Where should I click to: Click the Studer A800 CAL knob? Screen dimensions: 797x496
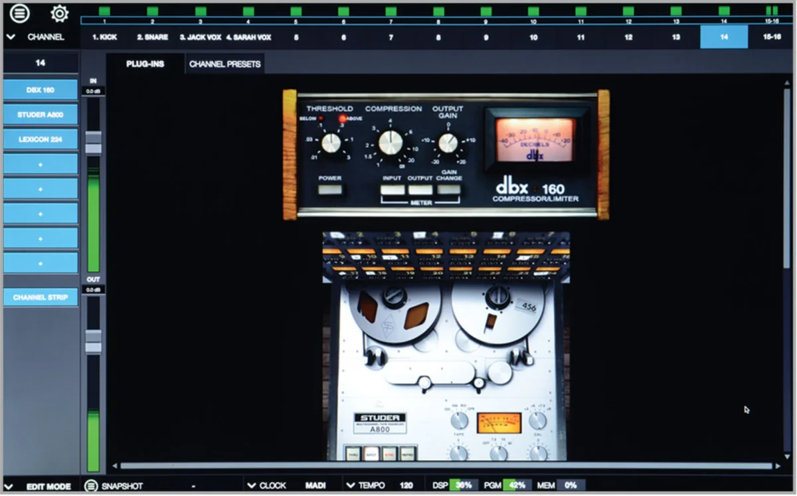(537, 420)
